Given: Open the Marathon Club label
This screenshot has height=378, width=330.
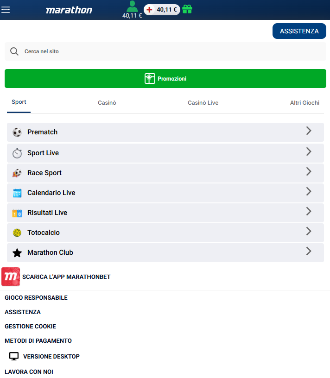Looking at the screenshot, I should pos(50,252).
